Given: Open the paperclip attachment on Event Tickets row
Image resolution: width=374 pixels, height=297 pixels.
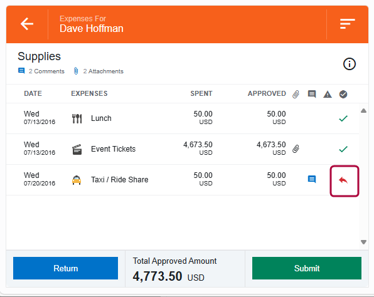Looking at the screenshot, I should point(296,149).
